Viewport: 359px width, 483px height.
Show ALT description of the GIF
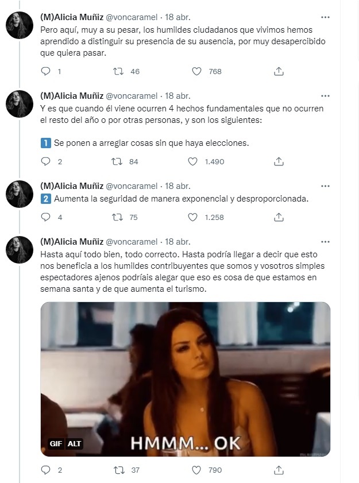[x=74, y=443]
